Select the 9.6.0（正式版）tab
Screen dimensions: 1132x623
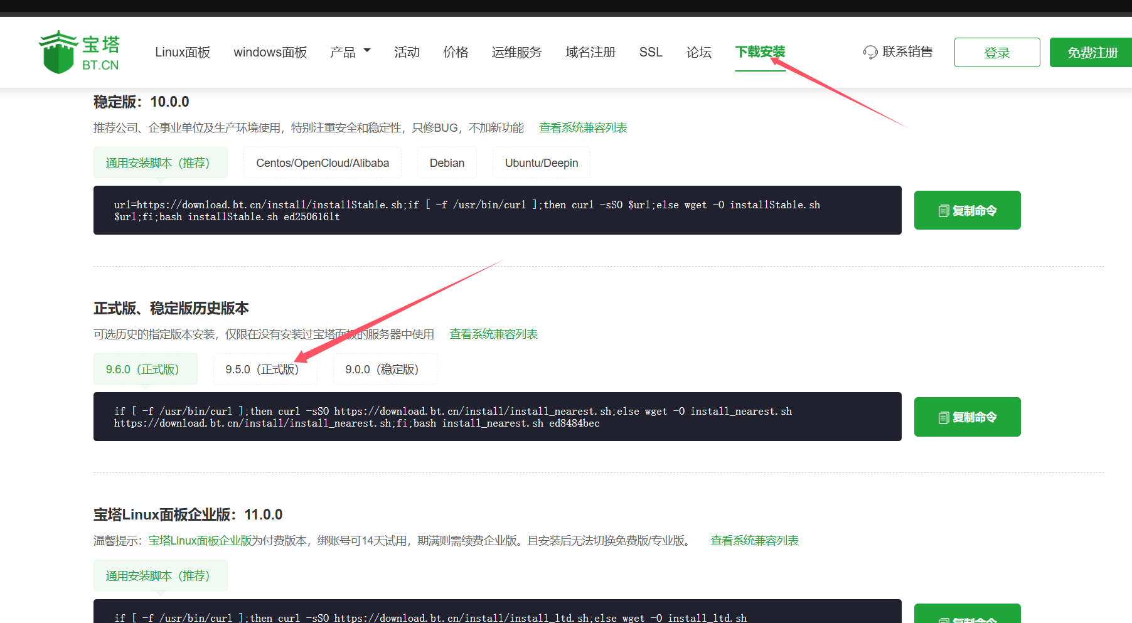pyautogui.click(x=146, y=370)
